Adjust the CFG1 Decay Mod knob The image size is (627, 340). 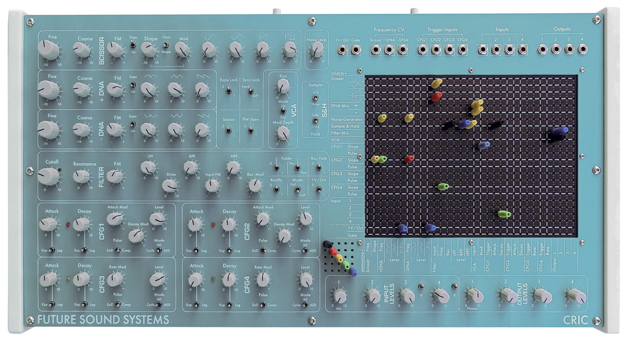136,236
